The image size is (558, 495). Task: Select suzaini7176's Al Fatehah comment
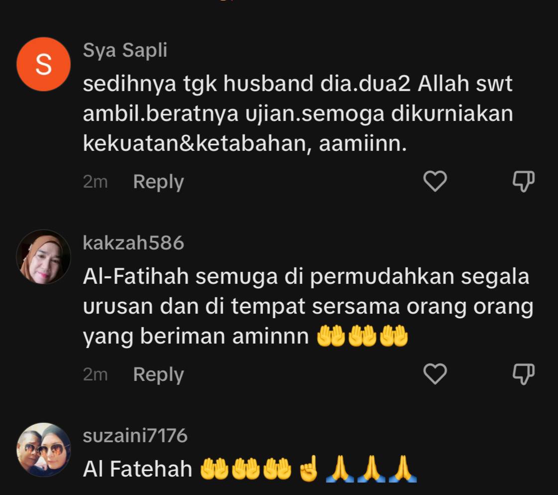click(250, 468)
